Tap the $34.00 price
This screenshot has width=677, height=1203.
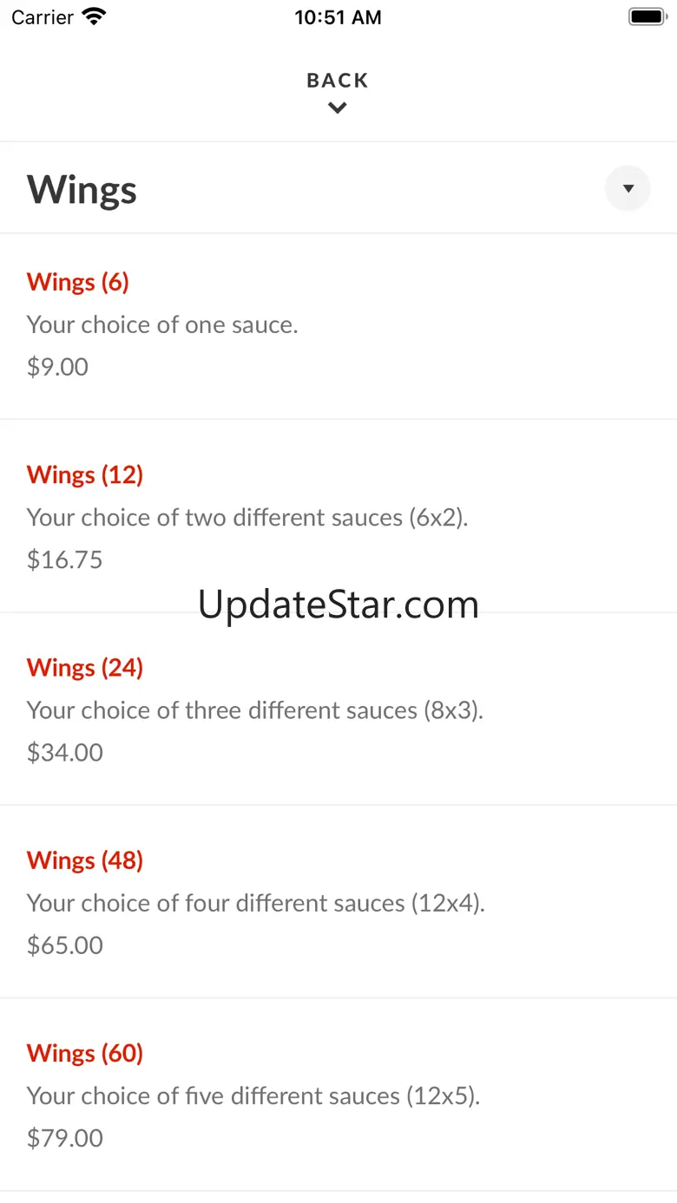(x=65, y=752)
